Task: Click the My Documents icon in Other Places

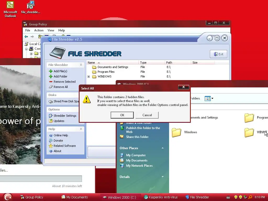Action: point(122,160)
